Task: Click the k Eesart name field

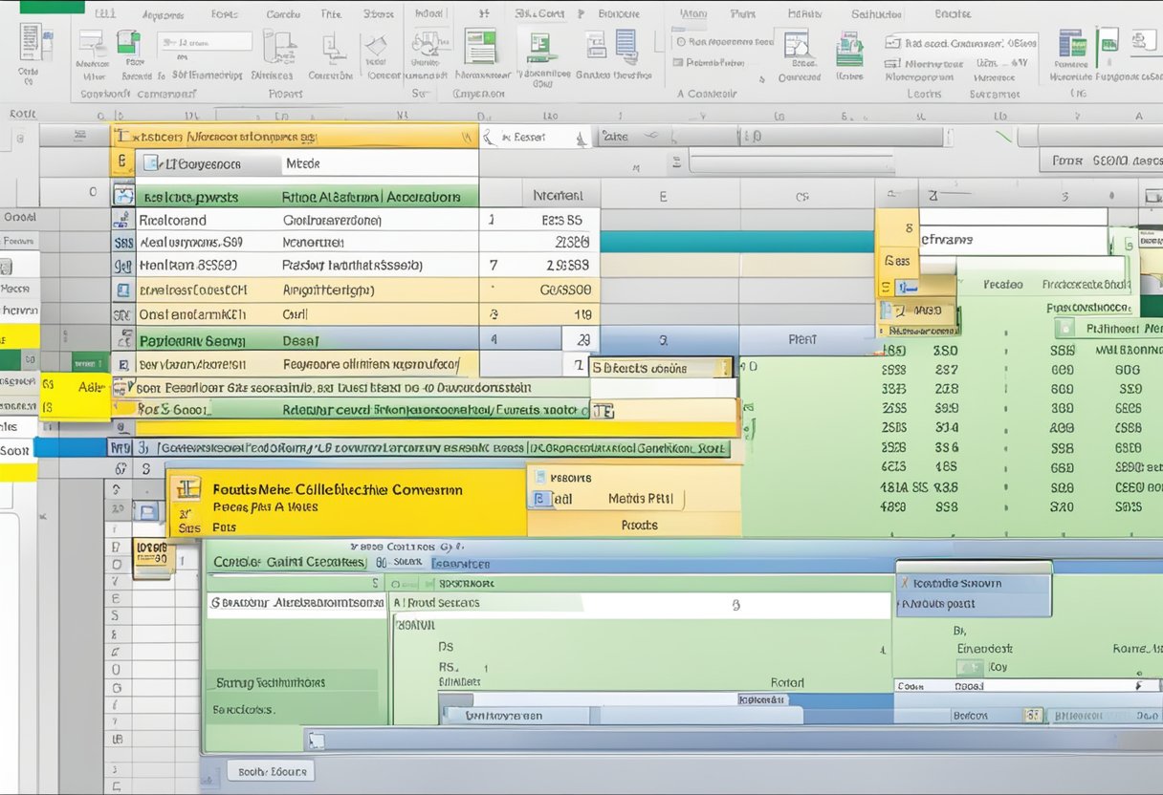Action: pyautogui.click(x=536, y=138)
